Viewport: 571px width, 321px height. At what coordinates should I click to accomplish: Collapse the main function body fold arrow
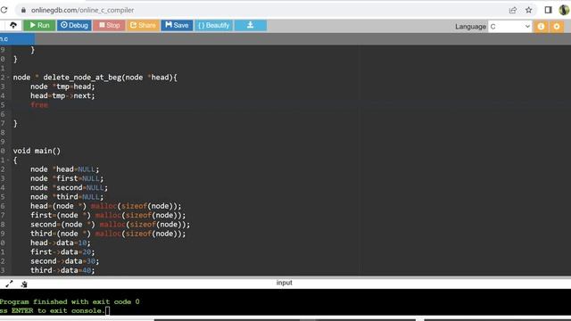point(8,160)
